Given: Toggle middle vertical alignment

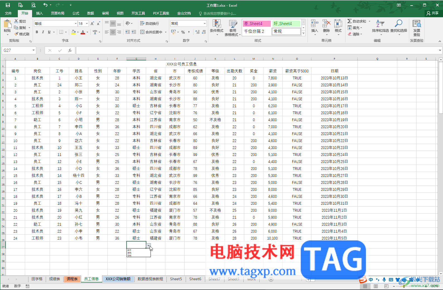Looking at the screenshot, I should point(113,23).
